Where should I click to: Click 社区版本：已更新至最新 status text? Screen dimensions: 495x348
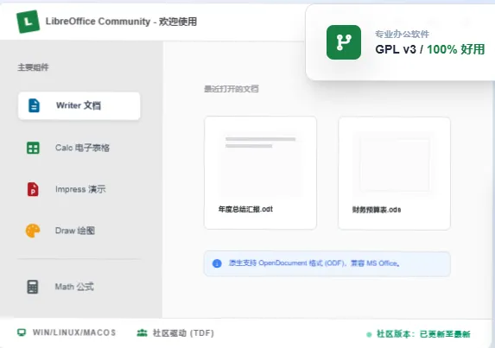[x=423, y=334]
